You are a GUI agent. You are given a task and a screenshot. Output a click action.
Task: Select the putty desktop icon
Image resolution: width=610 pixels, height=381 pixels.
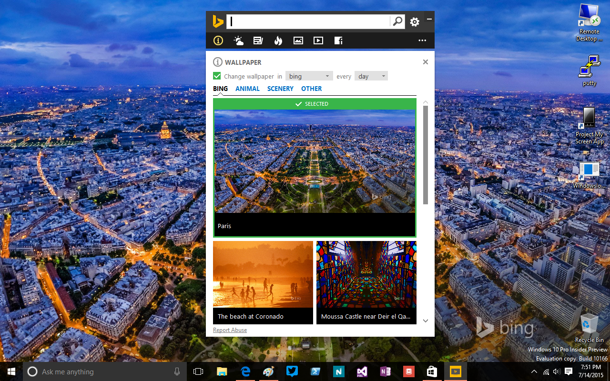[x=590, y=70]
